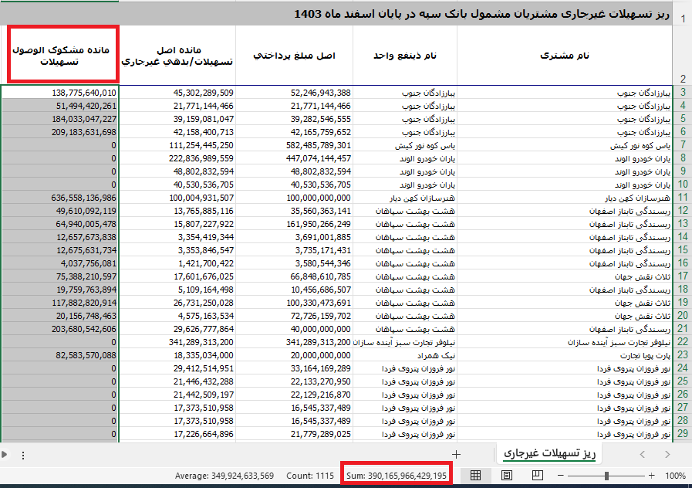
Task: Switch to Page Break Preview icon
Action: pos(538,475)
